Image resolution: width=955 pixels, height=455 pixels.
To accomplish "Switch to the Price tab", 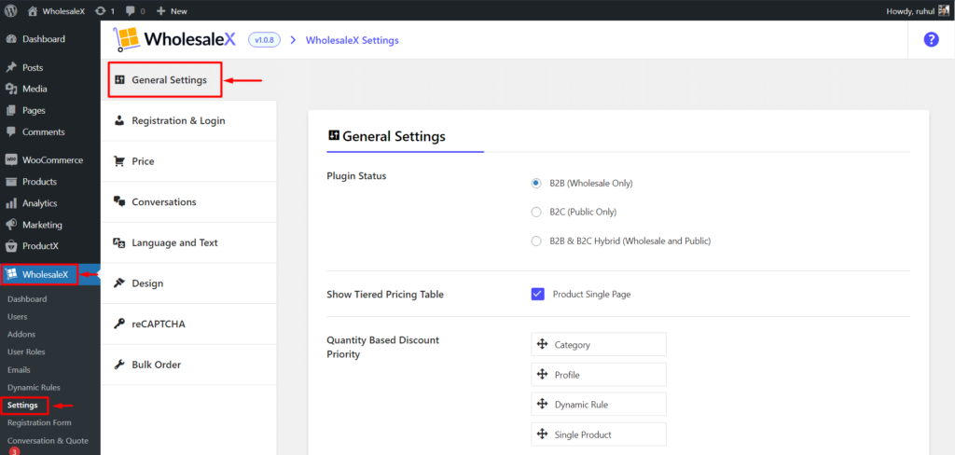I will pos(188,161).
